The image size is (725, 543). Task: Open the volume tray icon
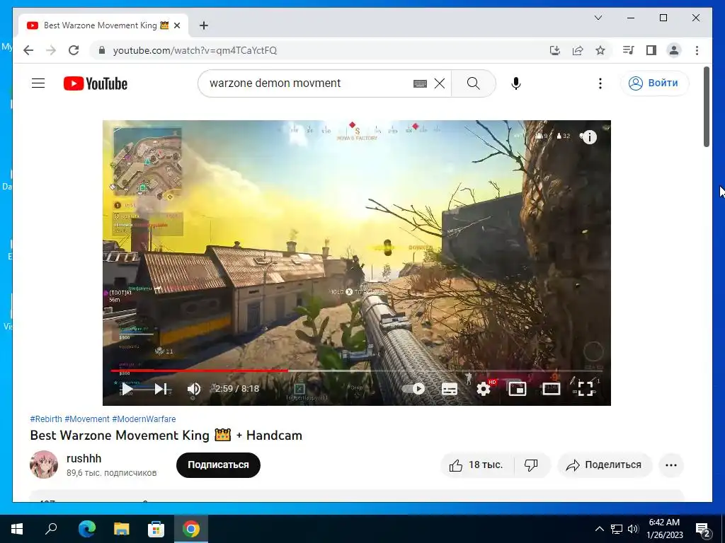[x=633, y=529]
